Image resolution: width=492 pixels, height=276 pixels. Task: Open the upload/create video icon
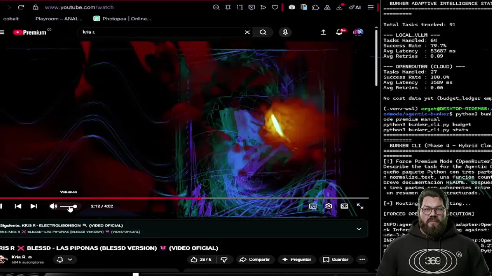coord(323,32)
